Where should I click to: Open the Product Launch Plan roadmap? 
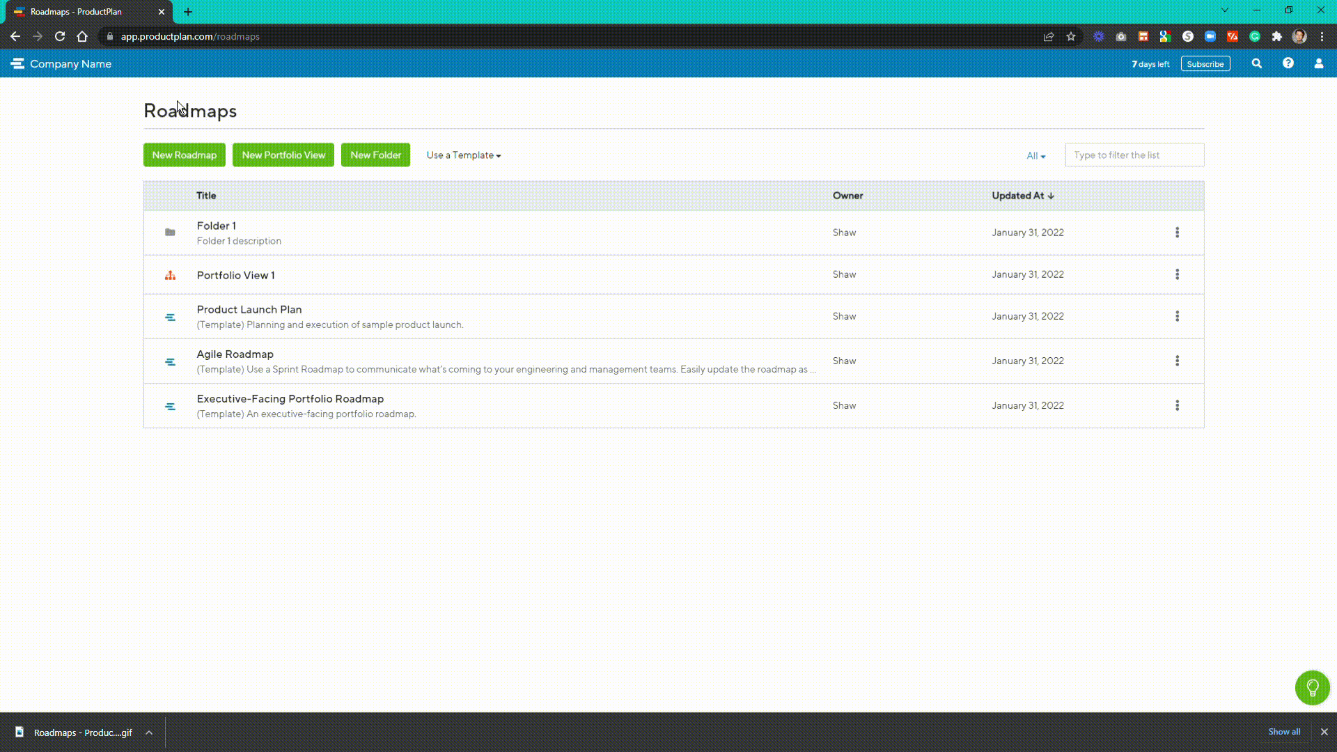(x=249, y=310)
